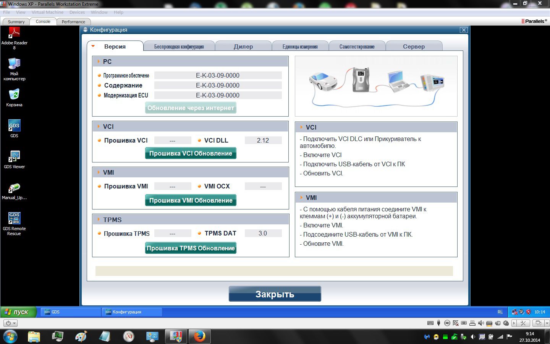
Task: Click the host volume speaker tray icon
Action: click(x=473, y=337)
